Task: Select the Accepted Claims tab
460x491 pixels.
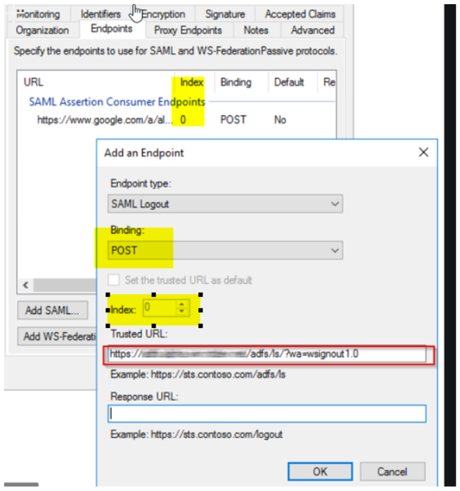Action: 300,14
